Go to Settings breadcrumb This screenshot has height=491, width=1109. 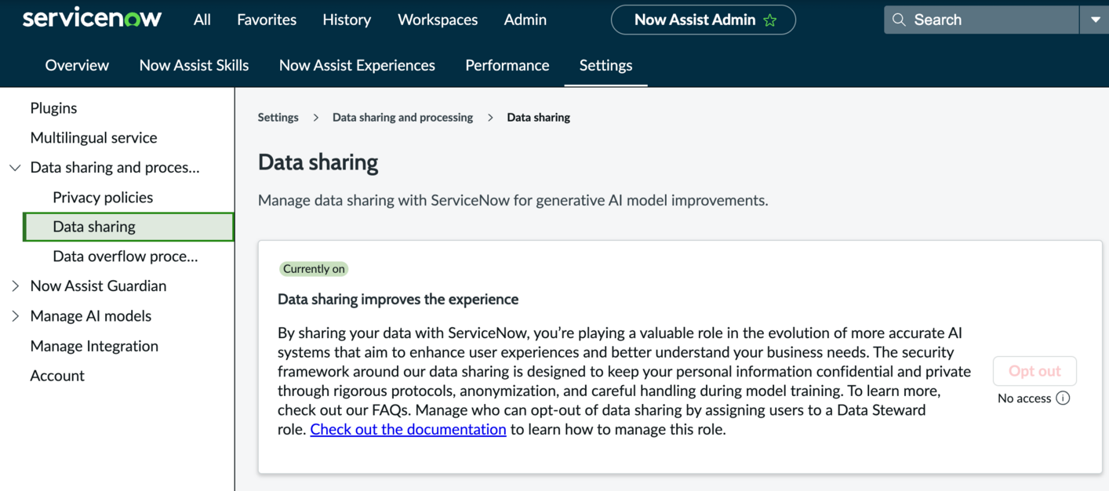pyautogui.click(x=278, y=117)
